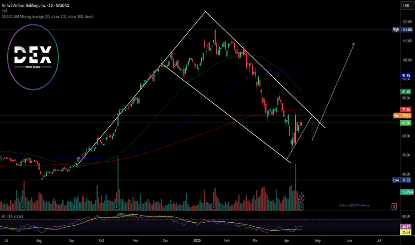Click the red 73.96 moving average label
415x245 pixels.
[406, 110]
